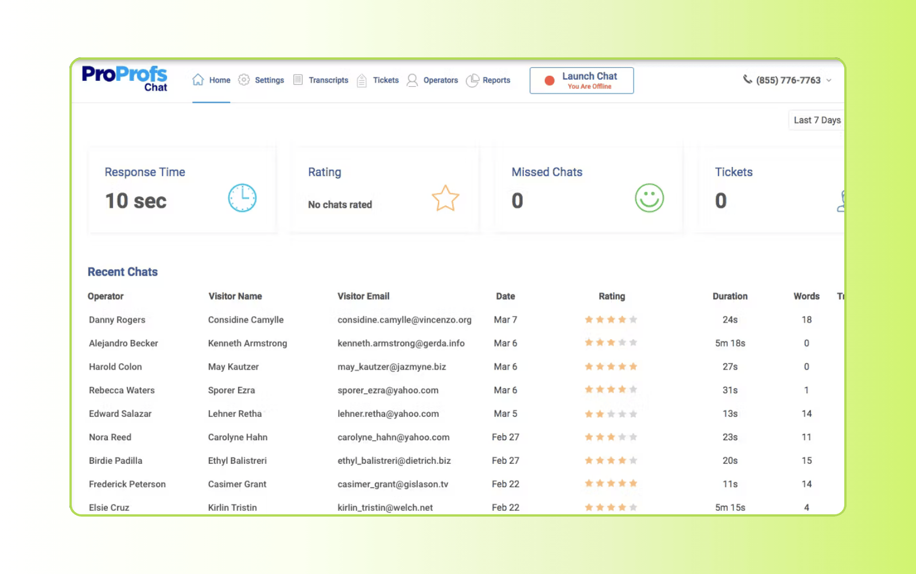Screen dimensions: 916x574
Task: Sort by the Operator column header
Action: [106, 296]
